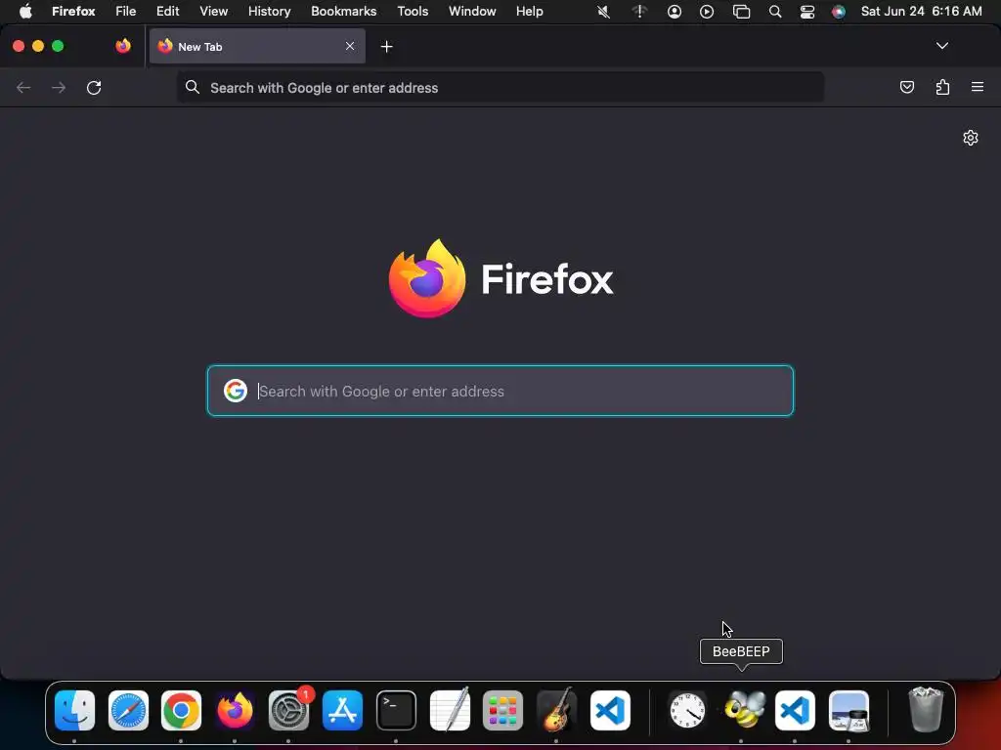Open Safari from the Dock
Image resolution: width=1001 pixels, height=750 pixels.
(x=128, y=711)
